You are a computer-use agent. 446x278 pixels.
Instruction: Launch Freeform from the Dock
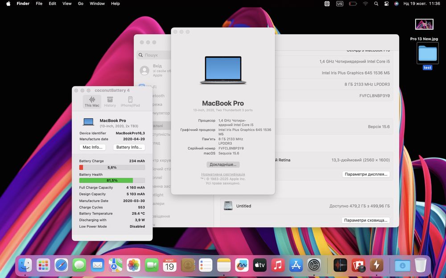(242, 265)
